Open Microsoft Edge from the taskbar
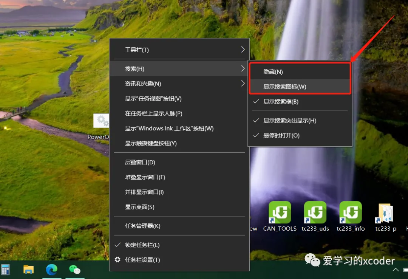This screenshot has height=279, width=408. 52,270
